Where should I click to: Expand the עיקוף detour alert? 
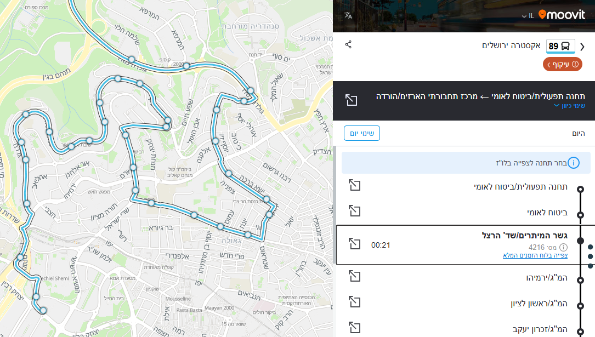(x=563, y=65)
